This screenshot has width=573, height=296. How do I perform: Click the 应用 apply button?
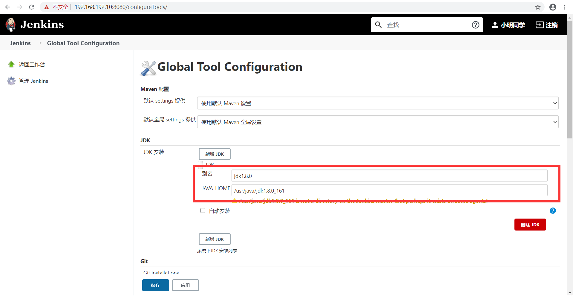coord(185,285)
